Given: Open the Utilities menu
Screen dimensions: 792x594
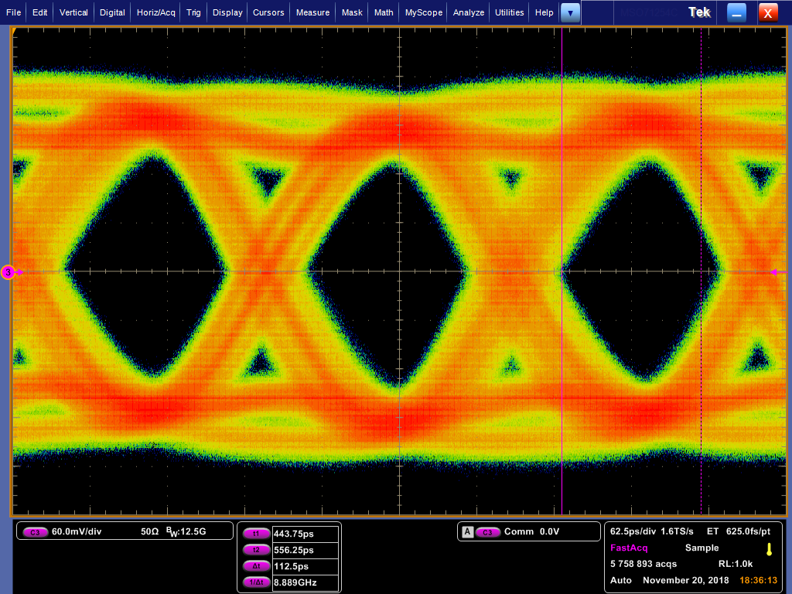Looking at the screenshot, I should click(x=509, y=12).
